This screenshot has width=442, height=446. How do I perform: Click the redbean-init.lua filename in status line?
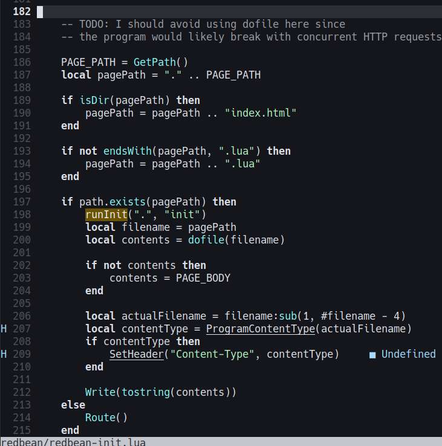click(x=97, y=442)
